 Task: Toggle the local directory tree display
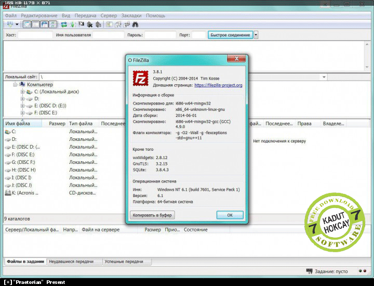point(36,24)
